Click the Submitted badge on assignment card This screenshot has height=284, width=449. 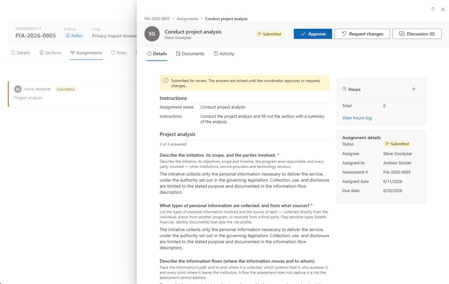tap(65, 89)
